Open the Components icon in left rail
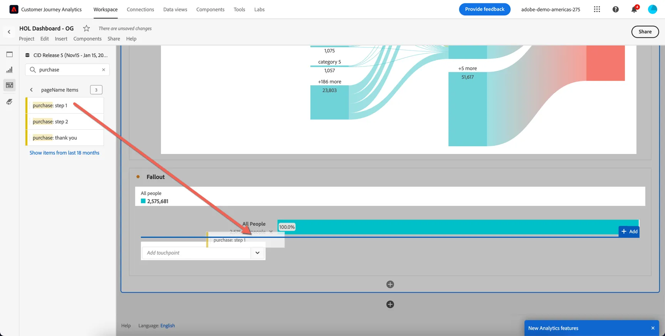The height and width of the screenshot is (336, 665). coord(10,85)
